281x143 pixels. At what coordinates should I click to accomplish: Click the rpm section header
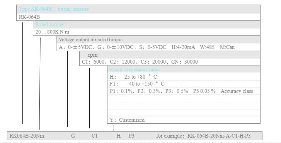coord(93,55)
